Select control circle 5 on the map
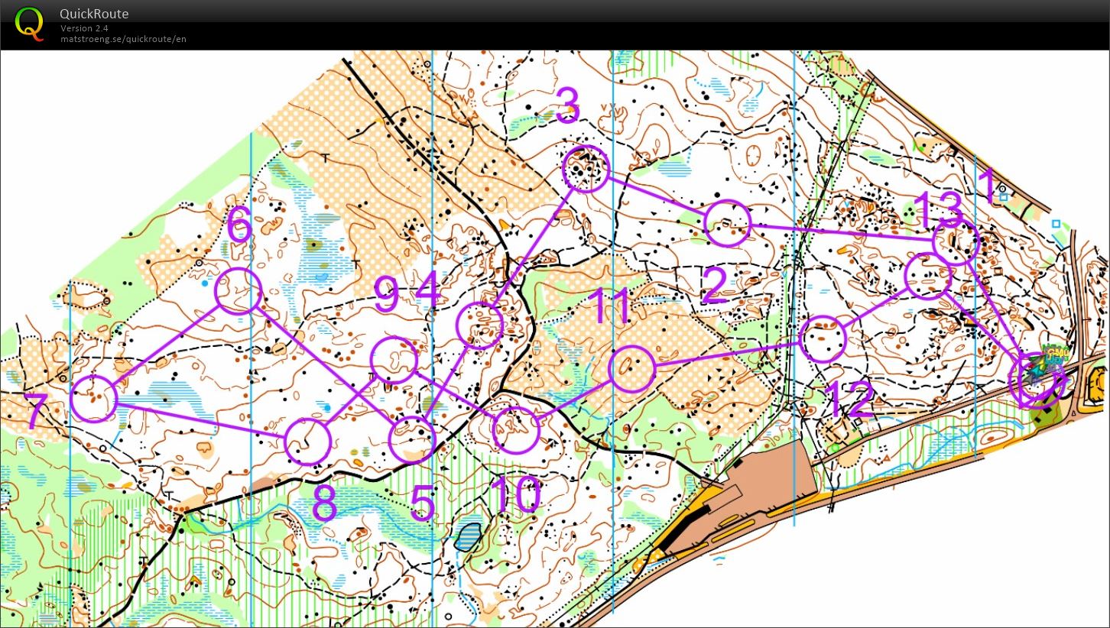This screenshot has width=1110, height=628. (x=412, y=439)
